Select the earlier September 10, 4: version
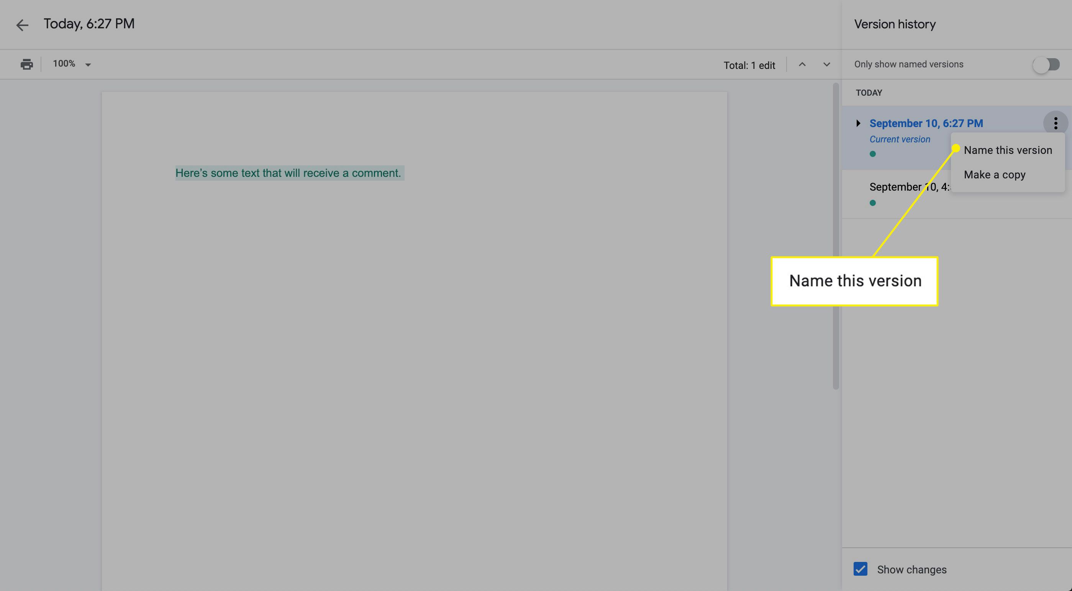Viewport: 1072px width, 591px height. 909,187
